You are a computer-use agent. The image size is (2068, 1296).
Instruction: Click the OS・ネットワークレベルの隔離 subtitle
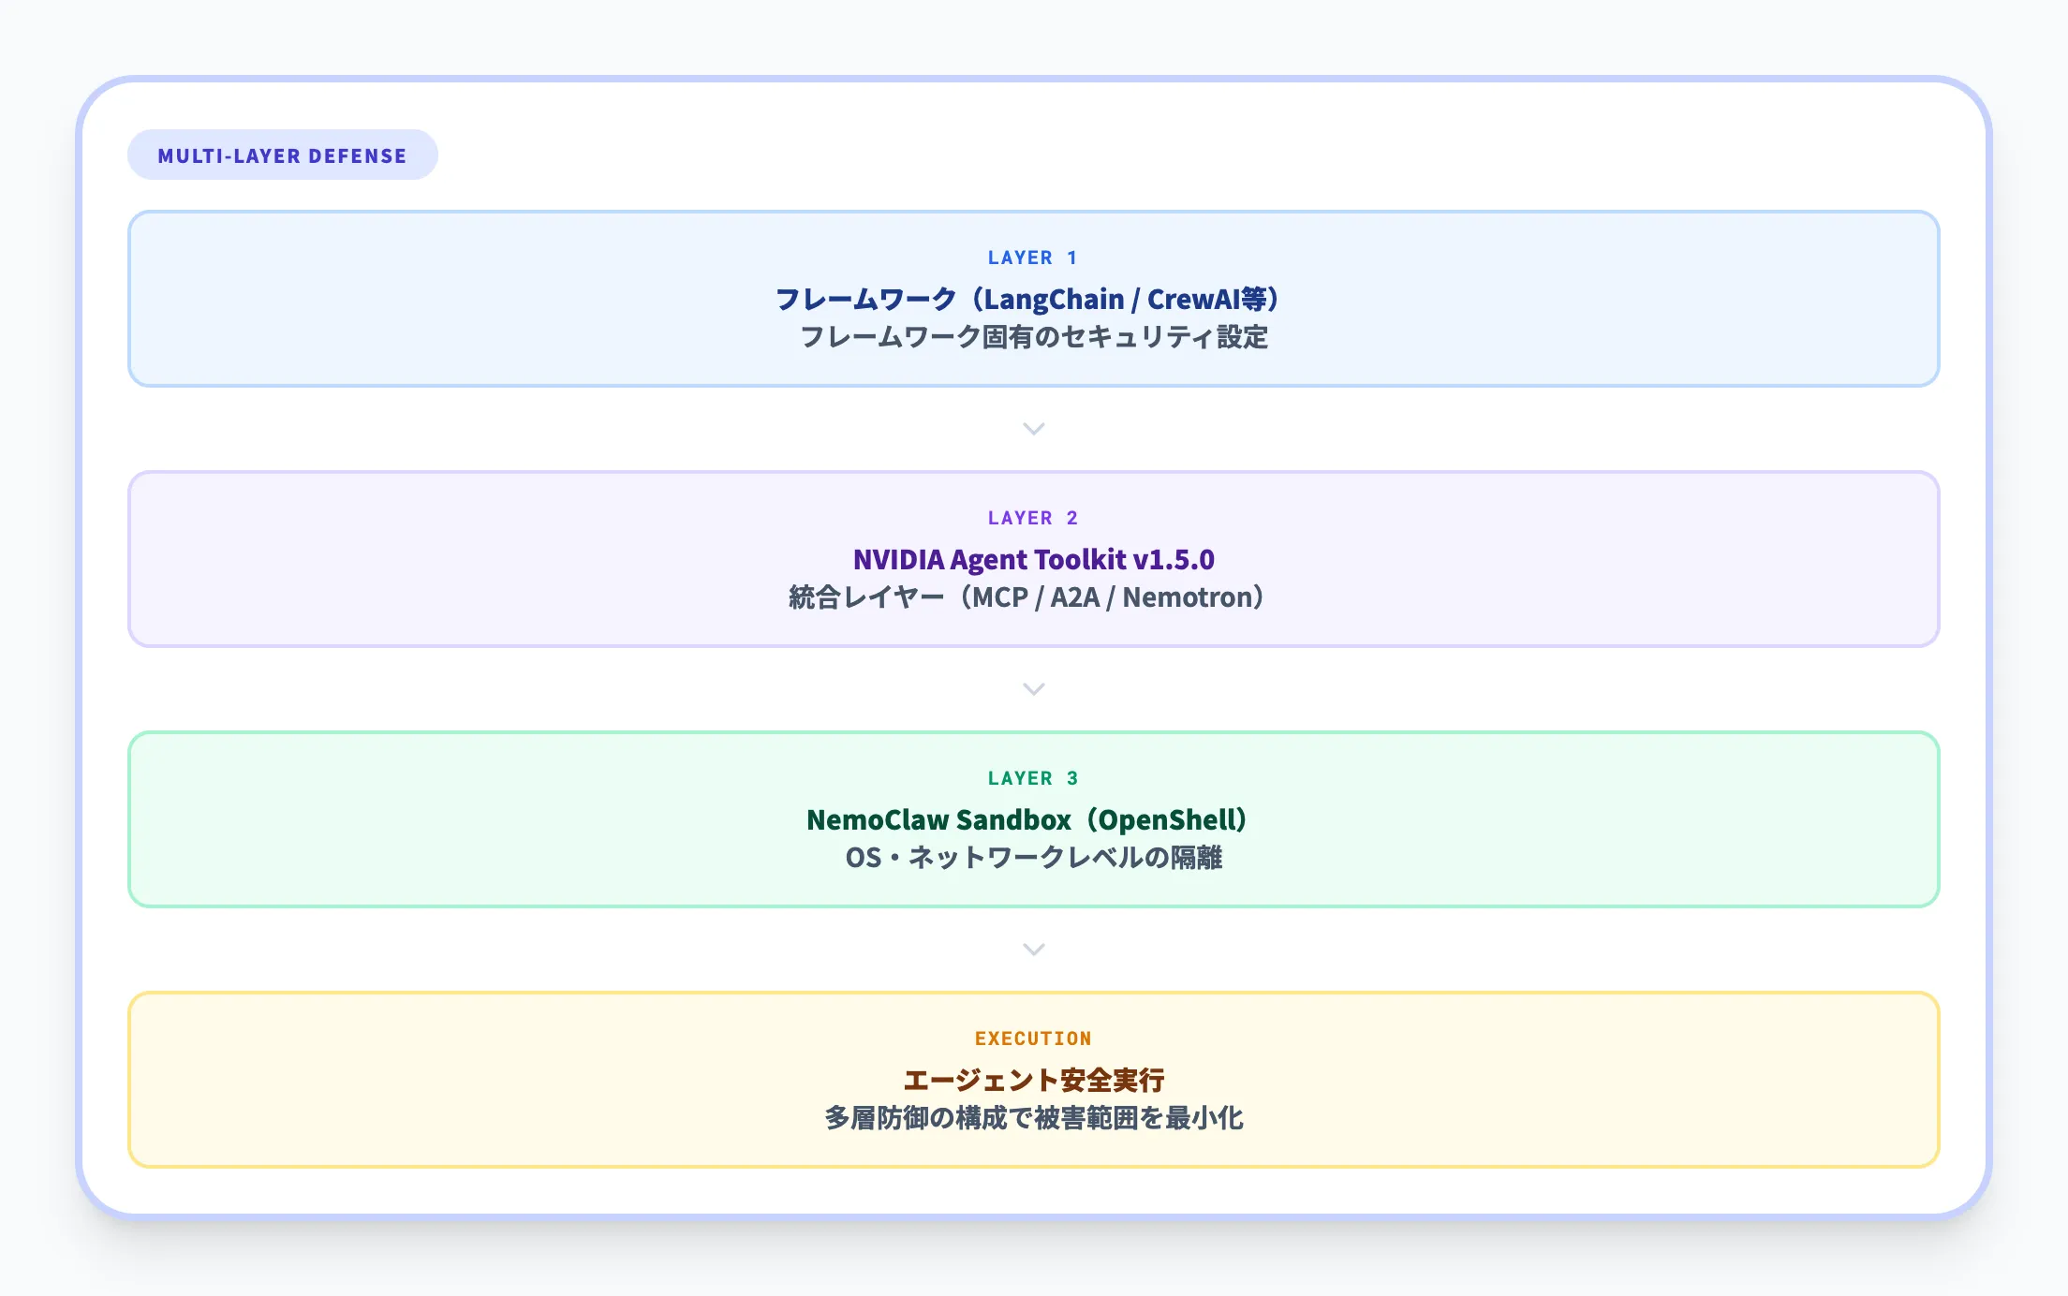(1034, 858)
